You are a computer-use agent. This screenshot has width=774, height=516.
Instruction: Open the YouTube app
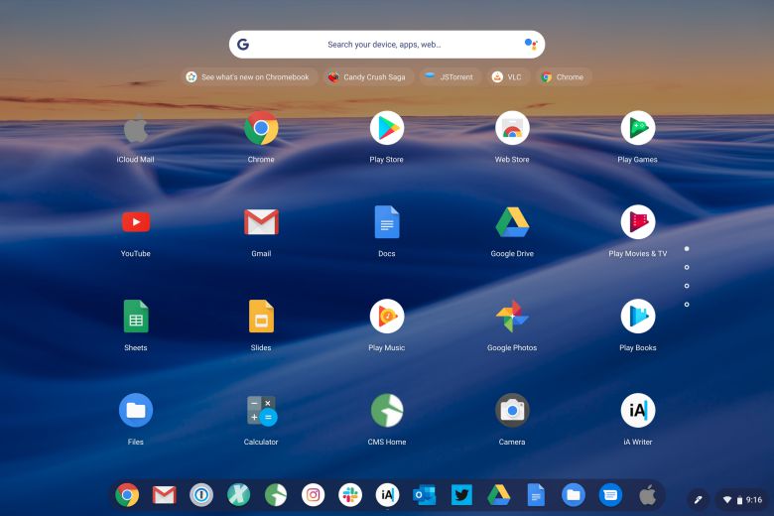(136, 222)
